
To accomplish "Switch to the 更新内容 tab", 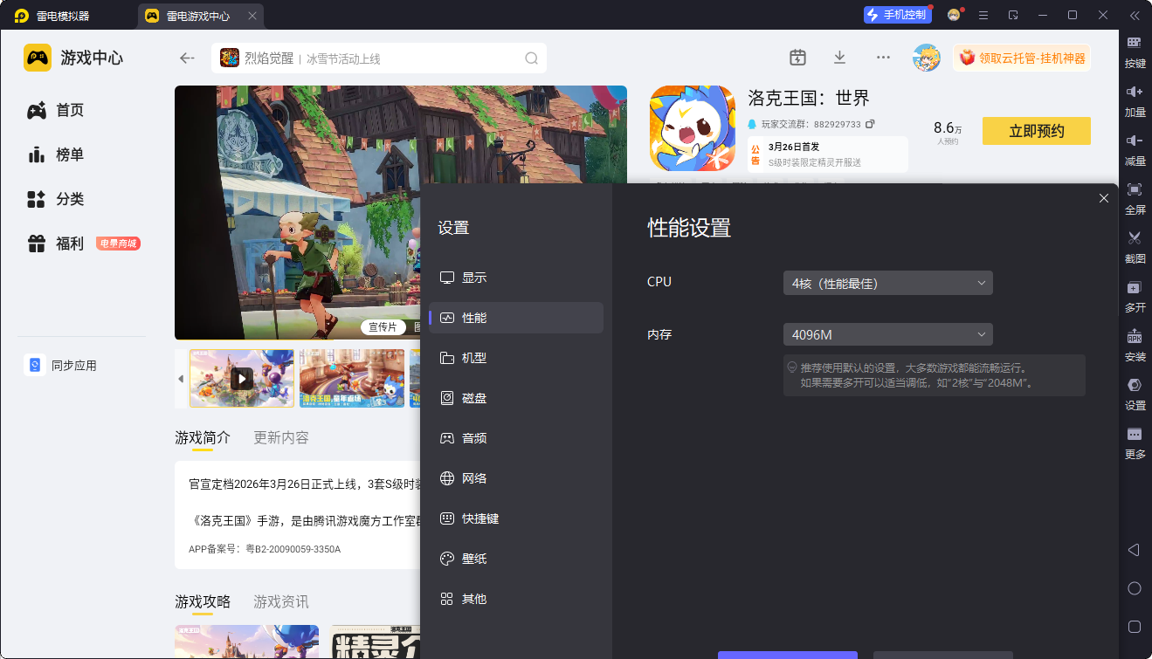I will click(x=281, y=437).
